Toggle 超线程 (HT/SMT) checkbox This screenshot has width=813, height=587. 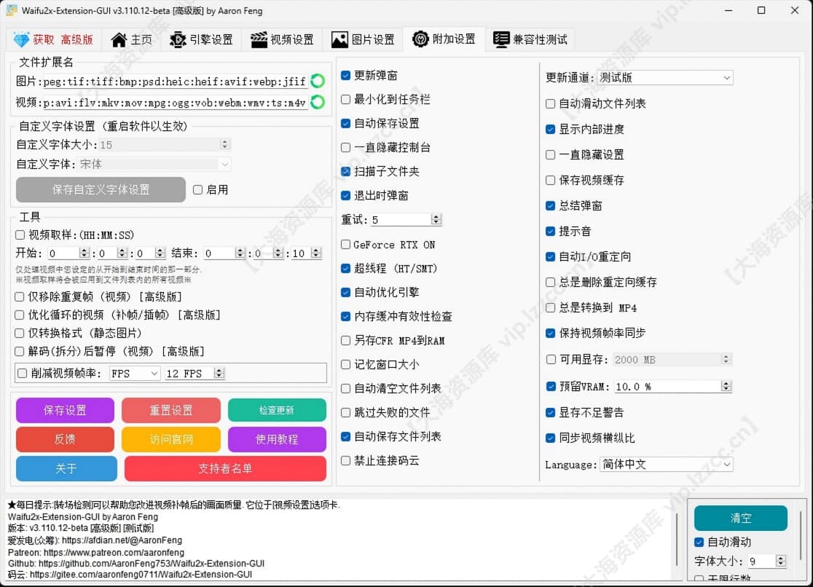(x=346, y=268)
